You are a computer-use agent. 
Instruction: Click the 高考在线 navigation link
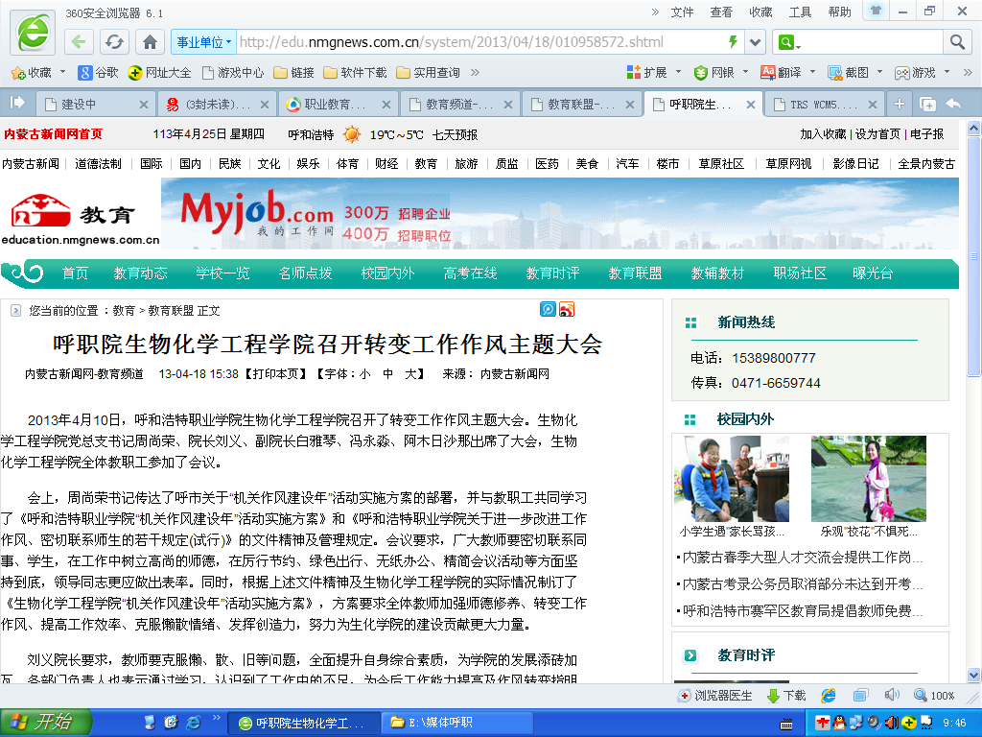(470, 273)
